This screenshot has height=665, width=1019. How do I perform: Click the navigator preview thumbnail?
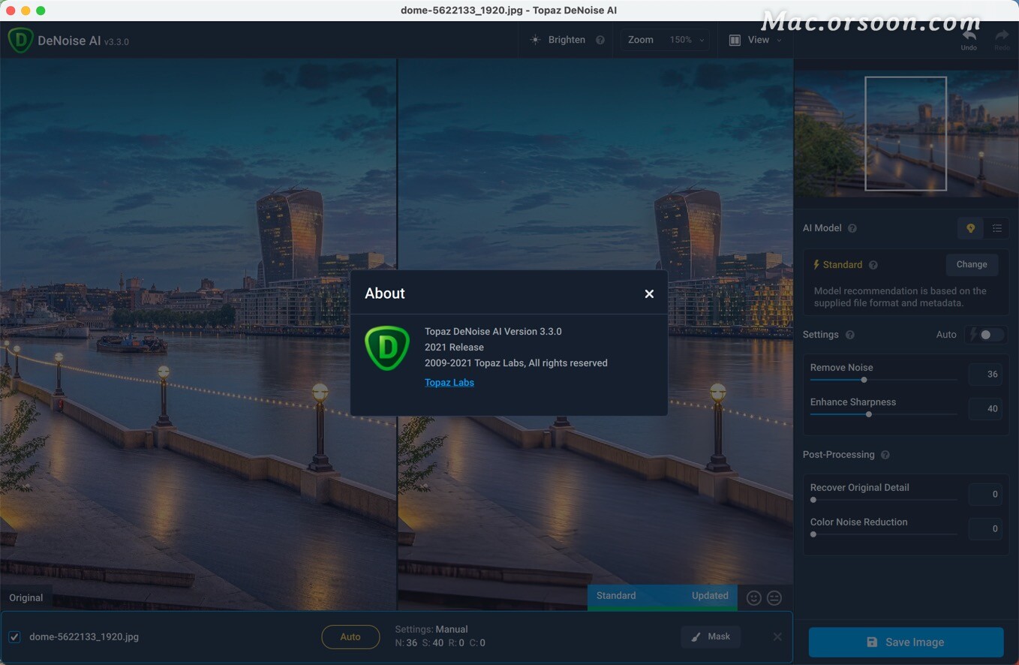point(906,134)
